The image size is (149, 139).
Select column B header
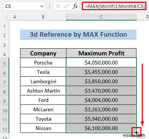point(43,17)
